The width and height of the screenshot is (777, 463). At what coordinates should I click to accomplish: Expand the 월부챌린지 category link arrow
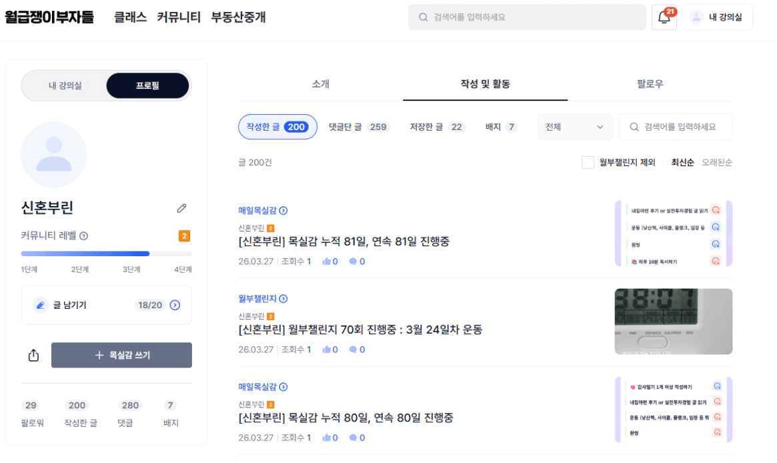click(283, 299)
